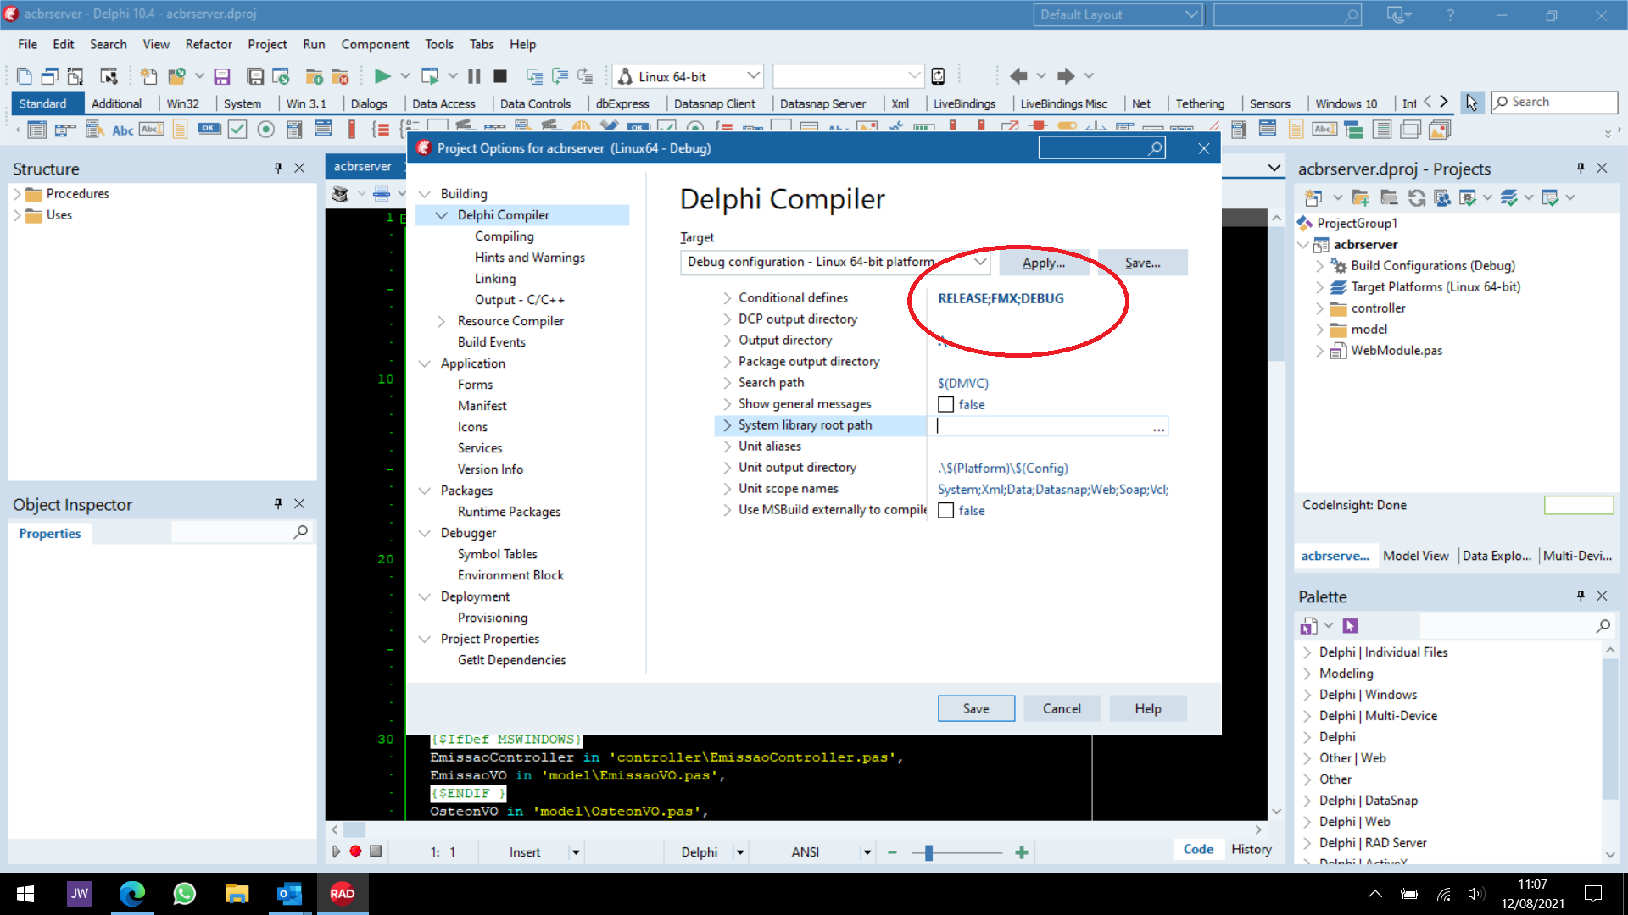Select Environment Block in options tree
Screen dimensions: 1628x915
[510, 575]
